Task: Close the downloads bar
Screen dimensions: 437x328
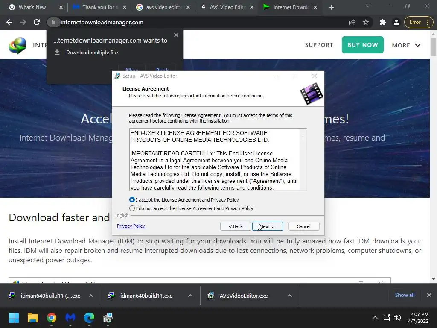Action: [429, 295]
